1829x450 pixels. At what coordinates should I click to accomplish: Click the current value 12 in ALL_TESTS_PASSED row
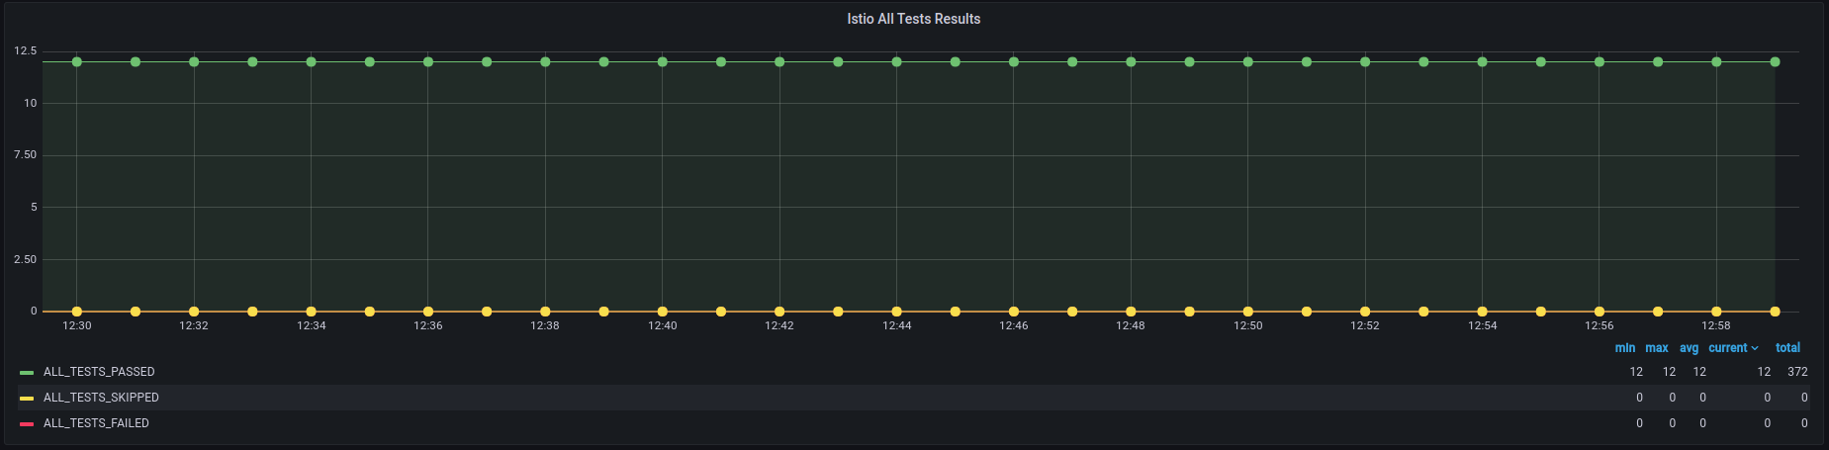[x=1764, y=372]
